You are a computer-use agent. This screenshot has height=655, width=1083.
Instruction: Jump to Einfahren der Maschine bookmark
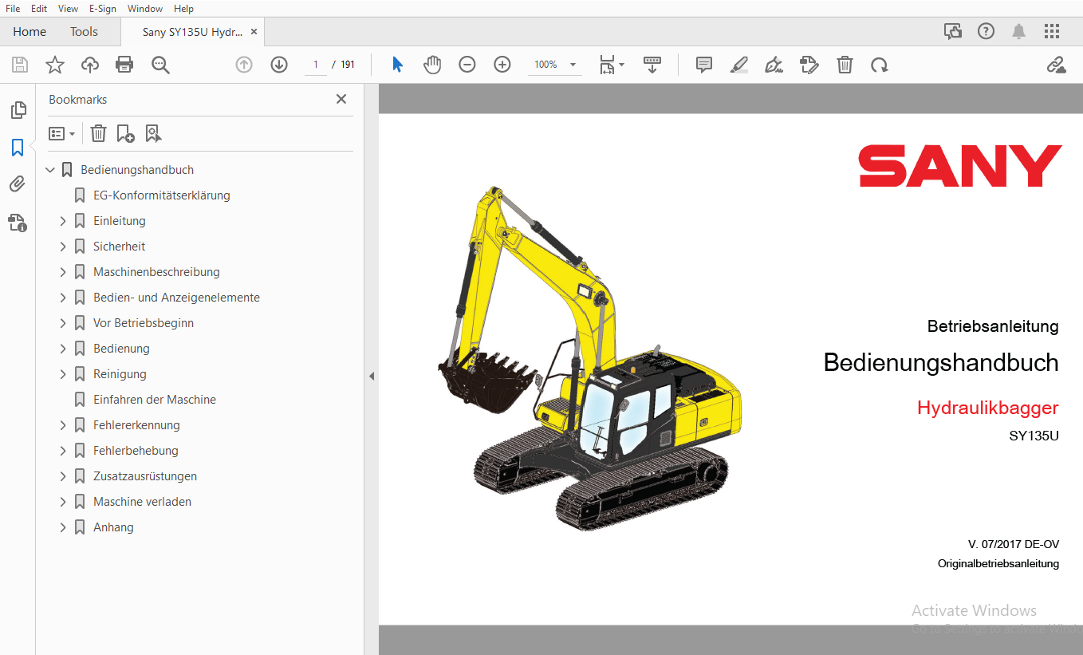(x=155, y=400)
